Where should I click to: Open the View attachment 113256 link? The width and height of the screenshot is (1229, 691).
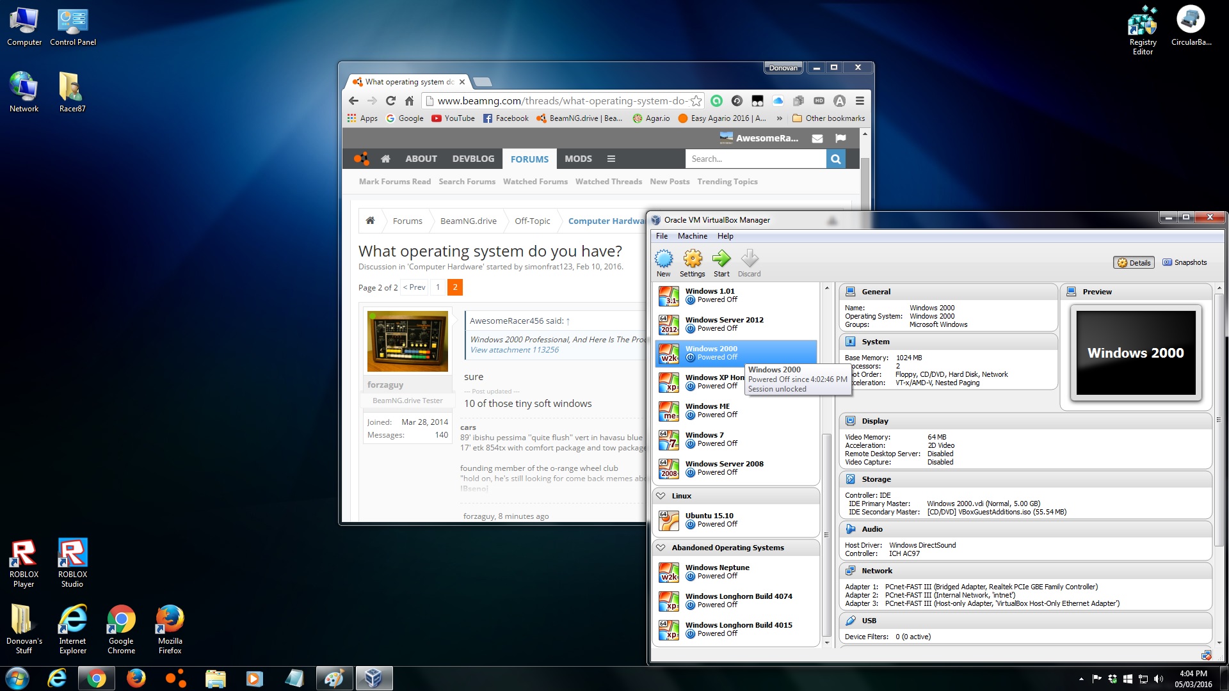pyautogui.click(x=514, y=350)
